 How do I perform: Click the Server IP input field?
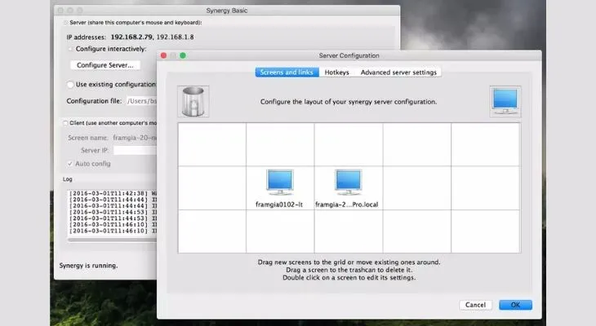[x=135, y=151]
